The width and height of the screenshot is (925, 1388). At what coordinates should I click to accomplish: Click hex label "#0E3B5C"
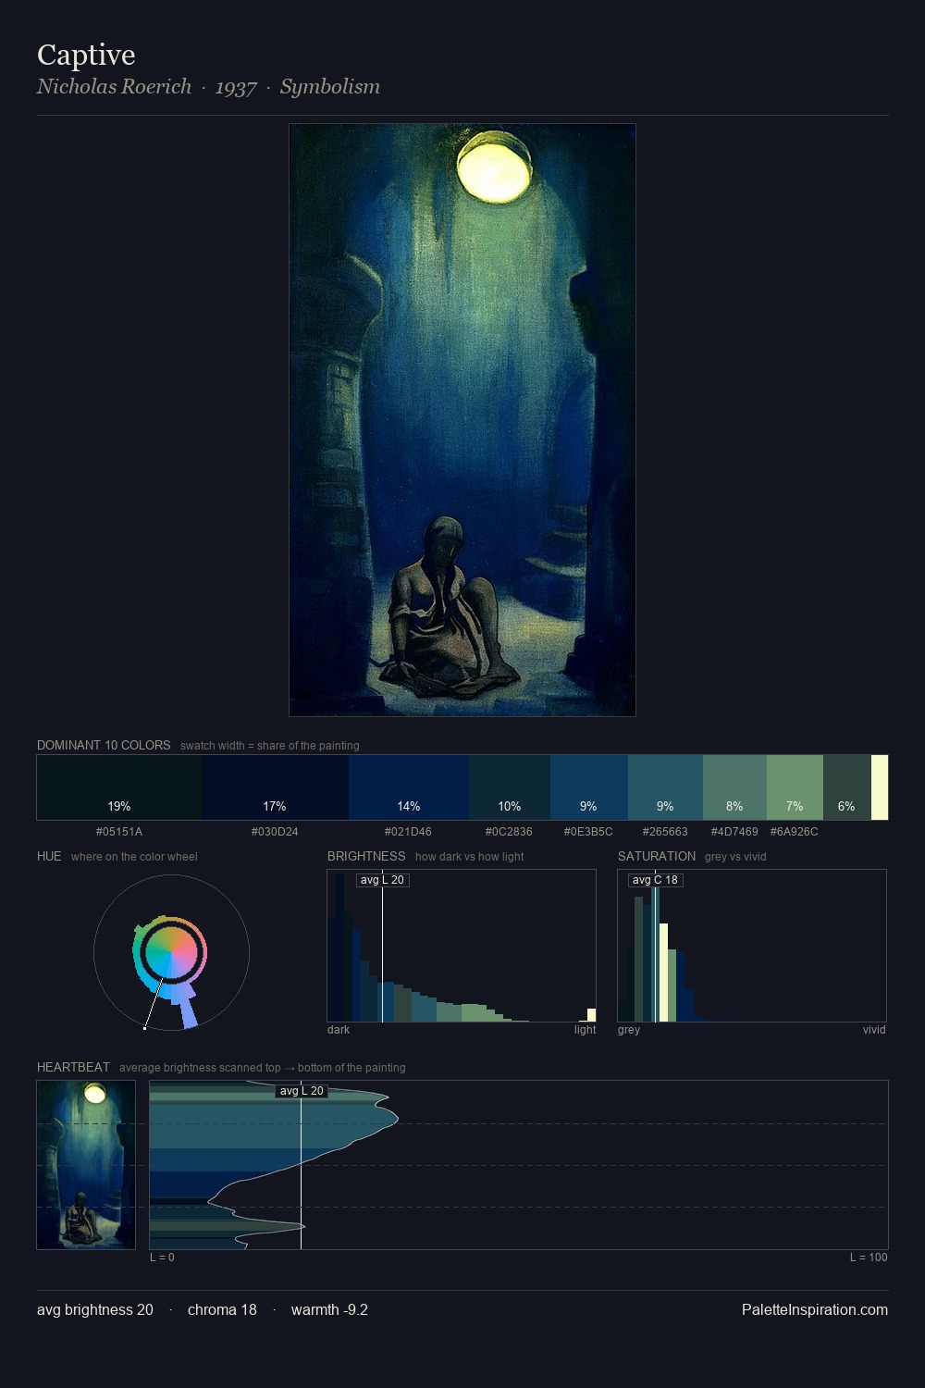point(588,831)
